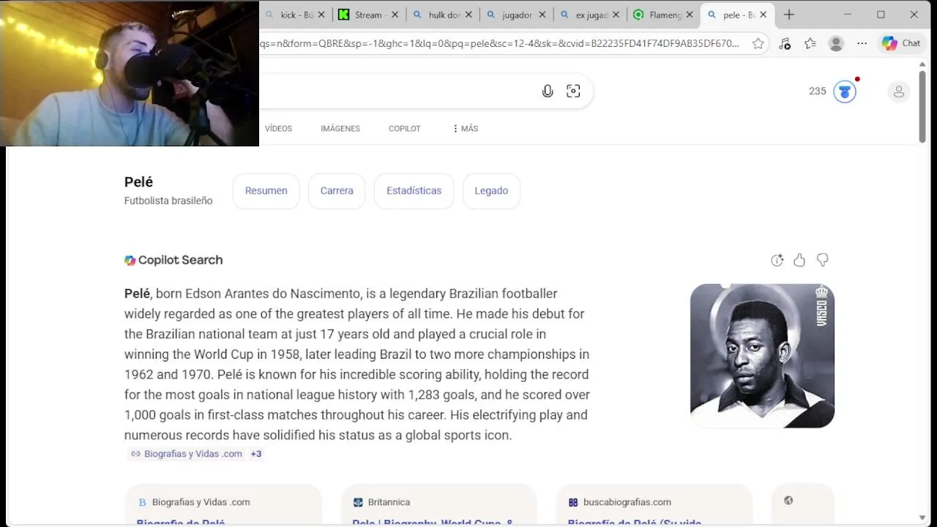This screenshot has height=527, width=937.
Task: Select the Legado topic button
Action: coord(491,191)
